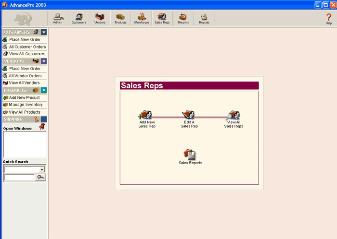337x239 pixels.
Task: Click the SHIPPING section header label
Action: [13, 119]
